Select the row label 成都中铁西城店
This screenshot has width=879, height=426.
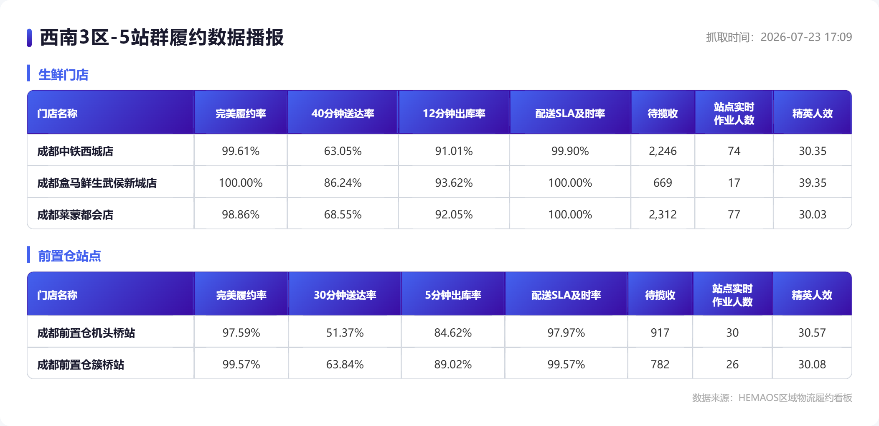(x=75, y=151)
